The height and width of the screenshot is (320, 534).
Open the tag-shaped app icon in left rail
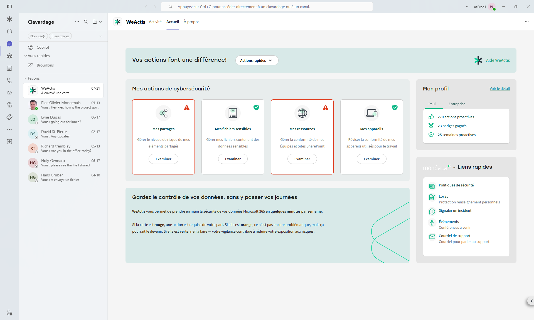pyautogui.click(x=9, y=117)
